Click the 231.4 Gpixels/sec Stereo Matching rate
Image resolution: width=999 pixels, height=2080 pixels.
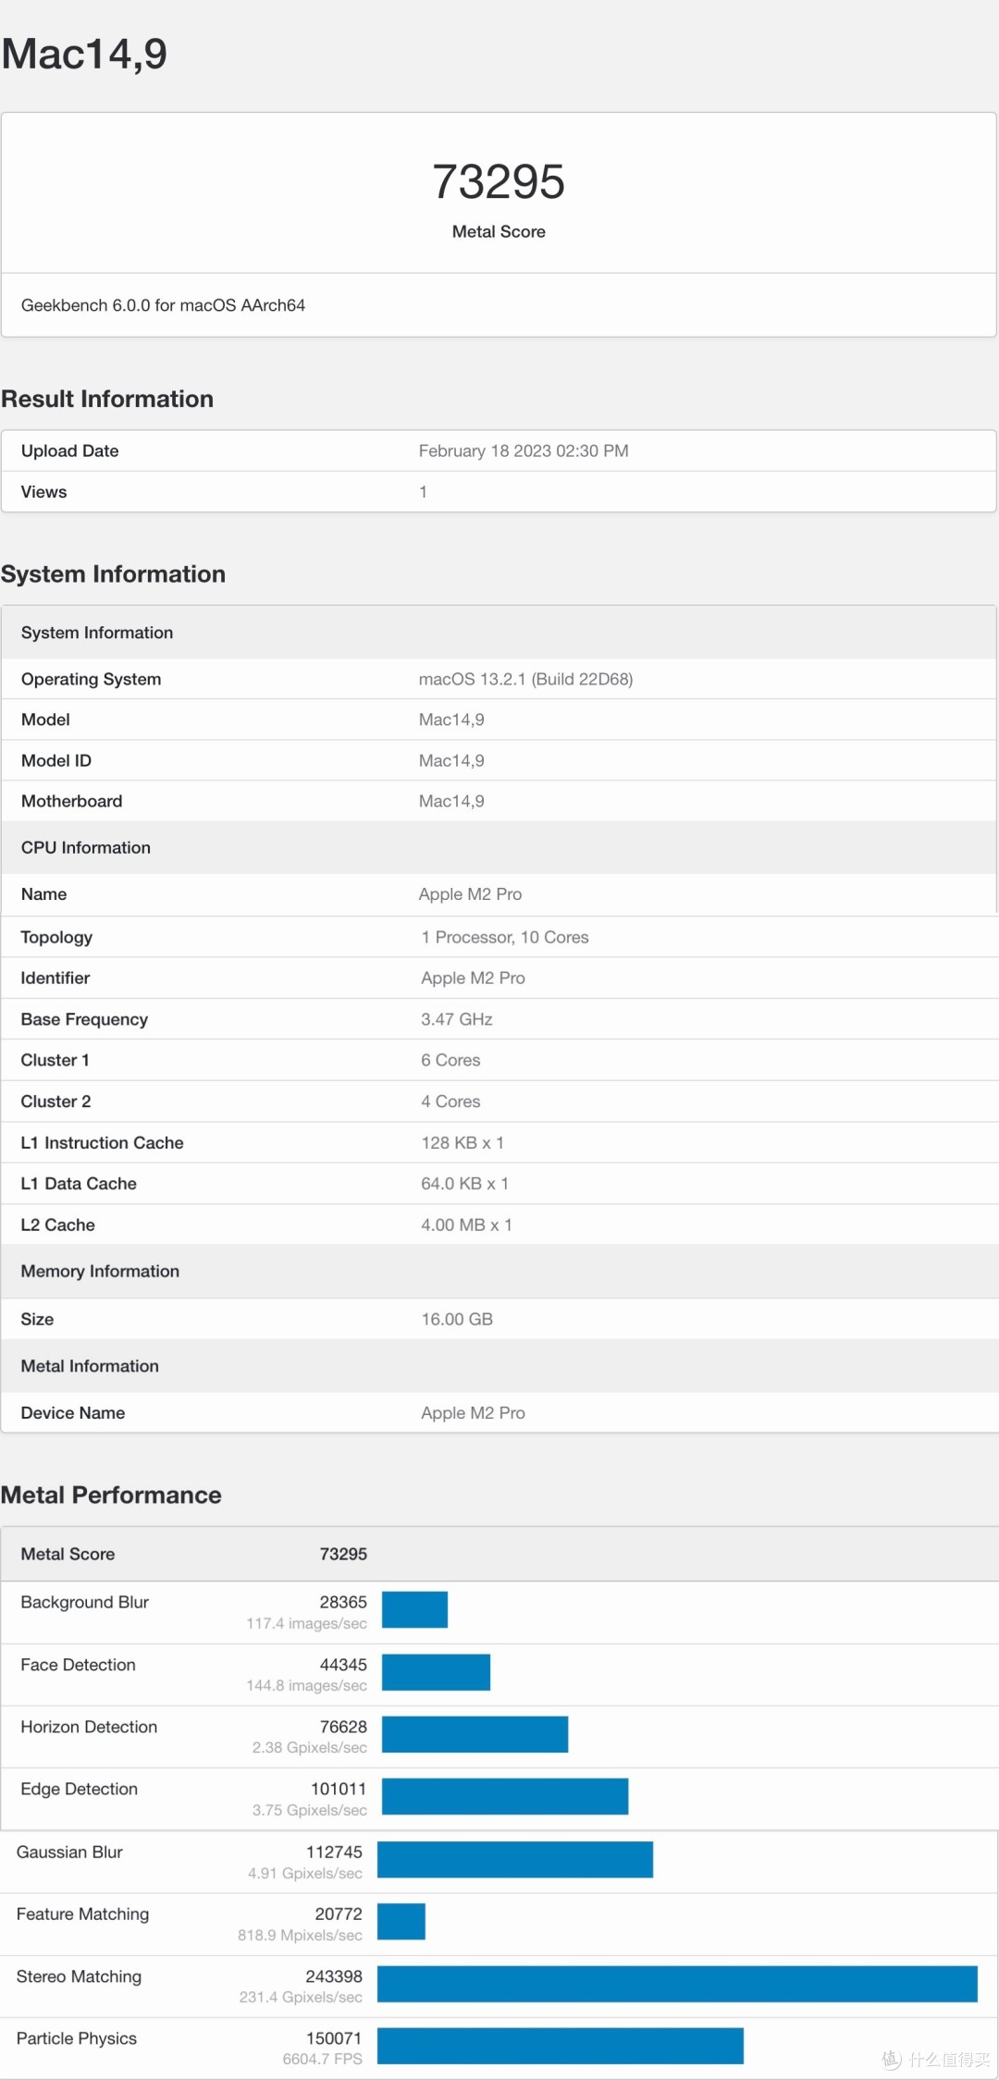pyautogui.click(x=301, y=1997)
